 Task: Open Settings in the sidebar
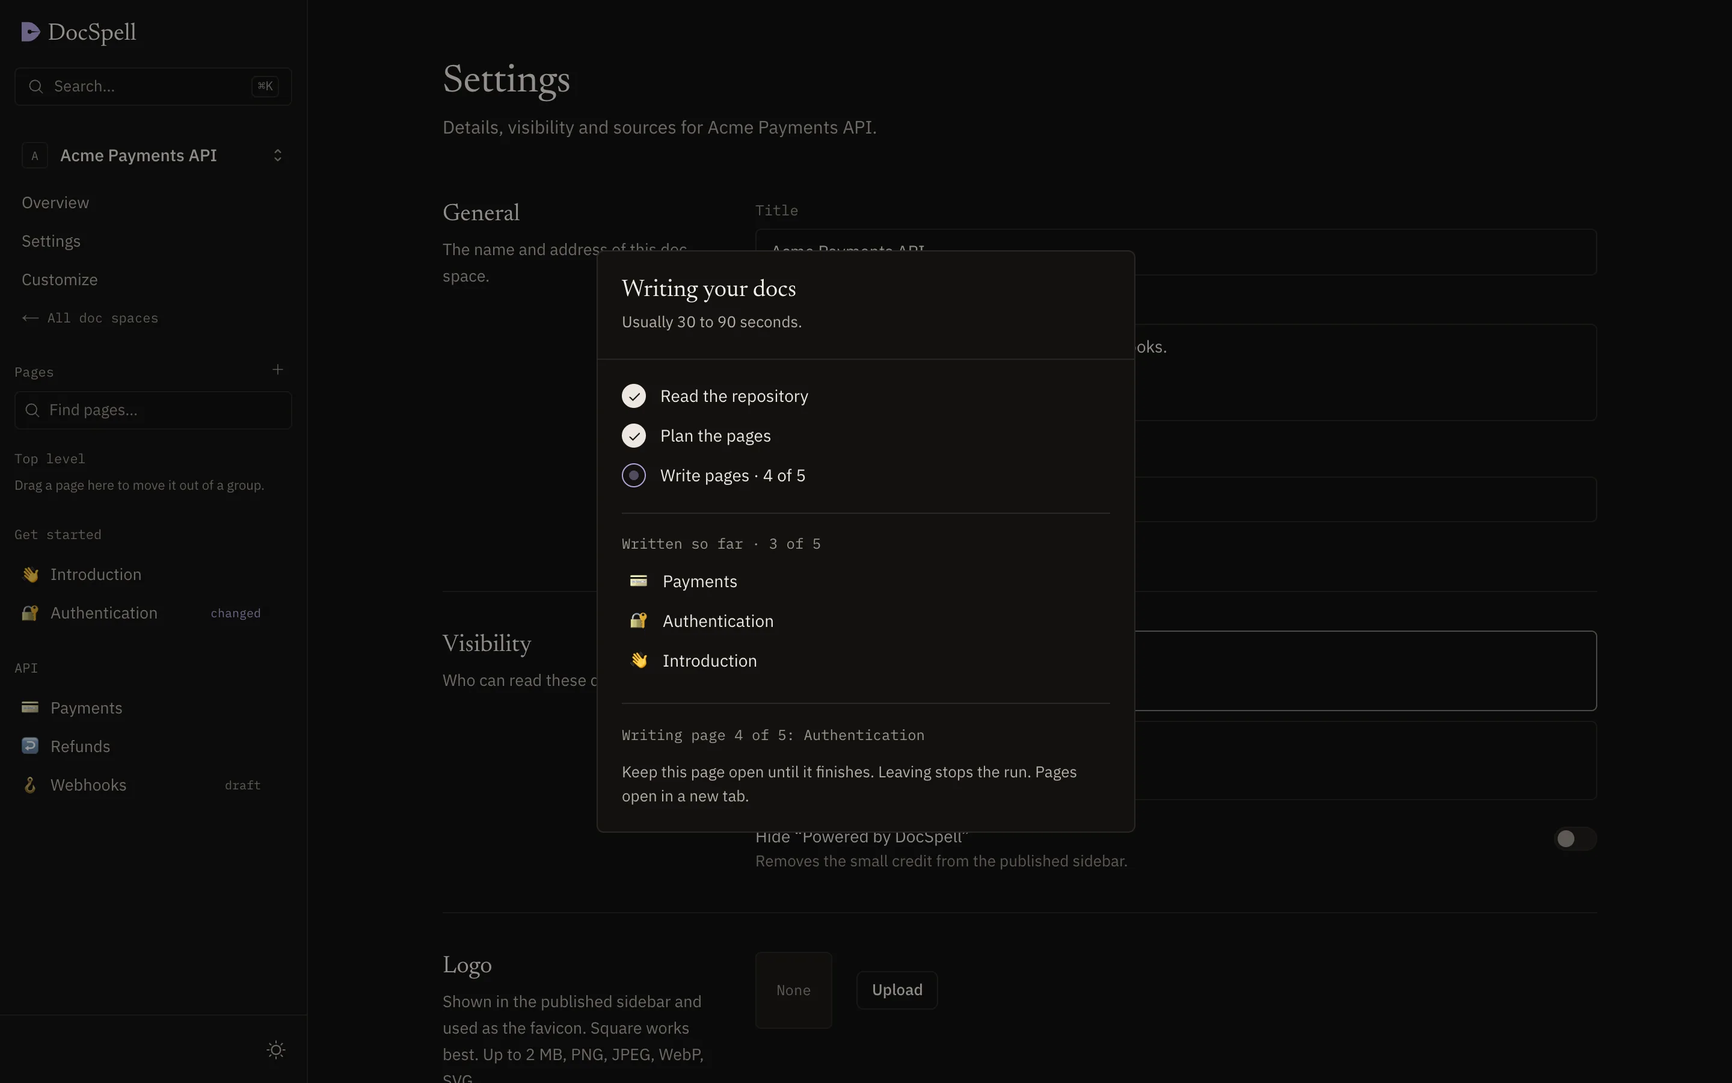pos(51,241)
